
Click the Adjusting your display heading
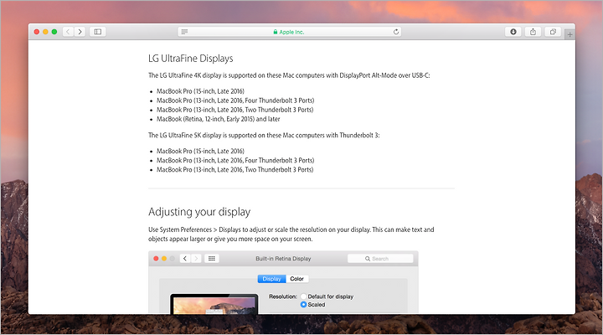tap(199, 212)
